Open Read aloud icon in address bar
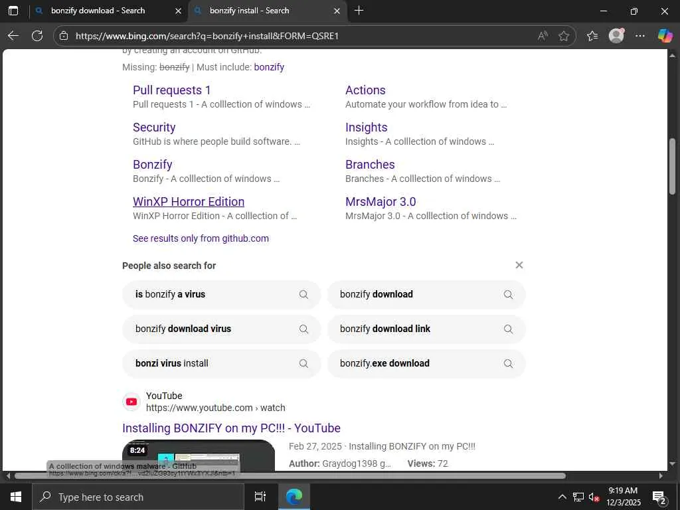The width and height of the screenshot is (680, 510). (x=543, y=36)
